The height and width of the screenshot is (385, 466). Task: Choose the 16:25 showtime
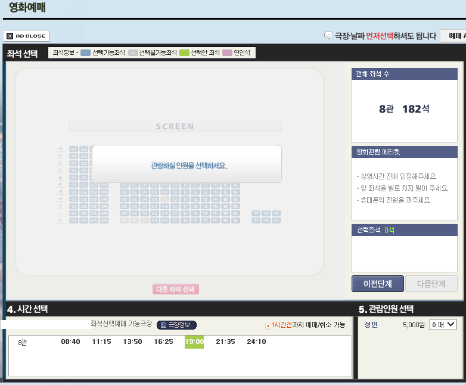click(163, 341)
